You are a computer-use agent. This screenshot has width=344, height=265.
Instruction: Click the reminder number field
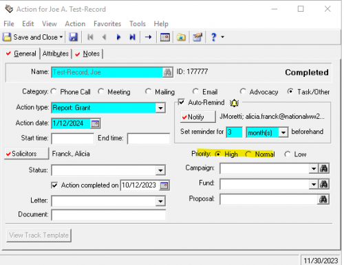click(x=234, y=132)
